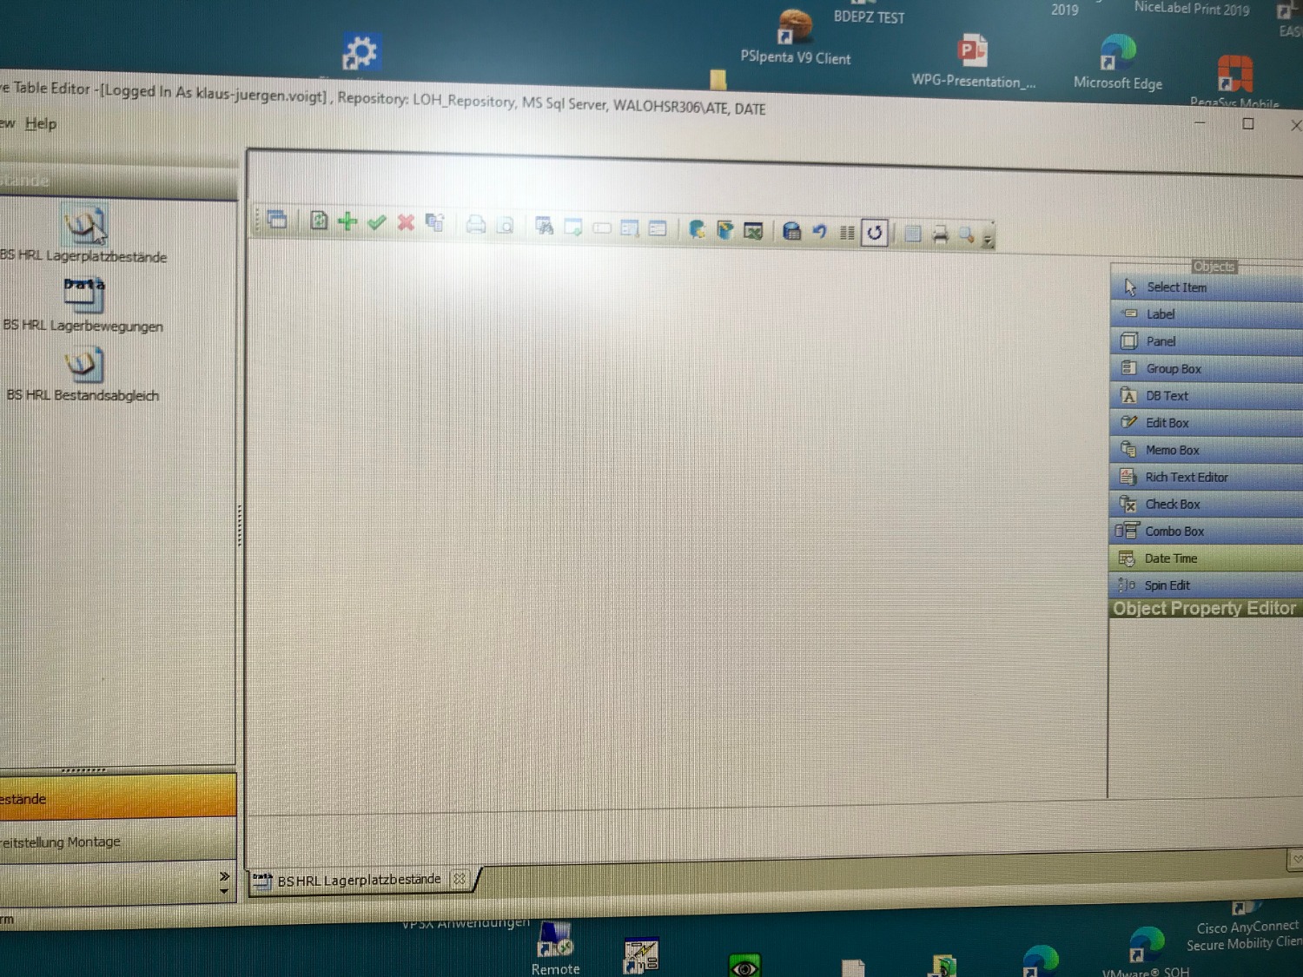Screen dimensions: 1303x977
Task: Open print preview with the magnifier page icon
Action: [x=505, y=226]
